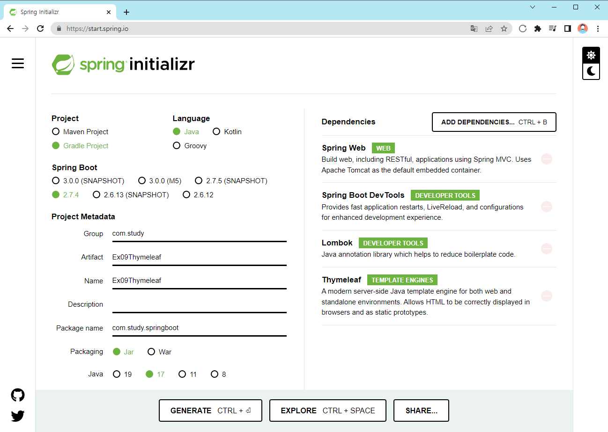Select Spring Boot 2.6.12
The height and width of the screenshot is (432, 608).
click(x=198, y=194)
